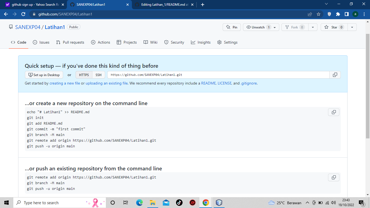Viewport: 370px width, 208px height.
Task: Follow the creating a new file link
Action: point(65,83)
